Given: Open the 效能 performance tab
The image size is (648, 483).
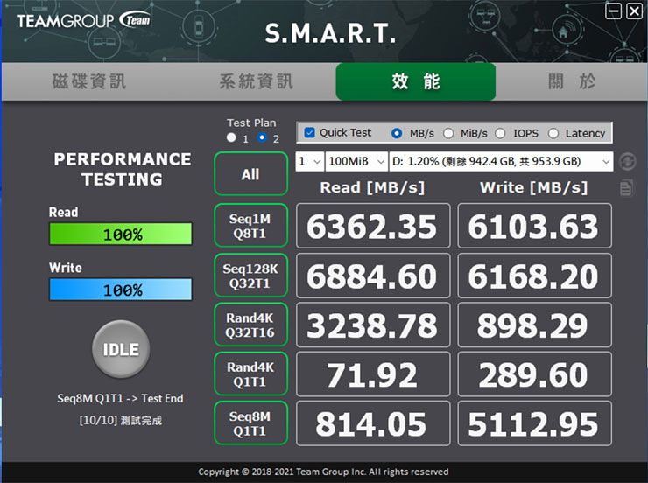Looking at the screenshot, I should 416,81.
